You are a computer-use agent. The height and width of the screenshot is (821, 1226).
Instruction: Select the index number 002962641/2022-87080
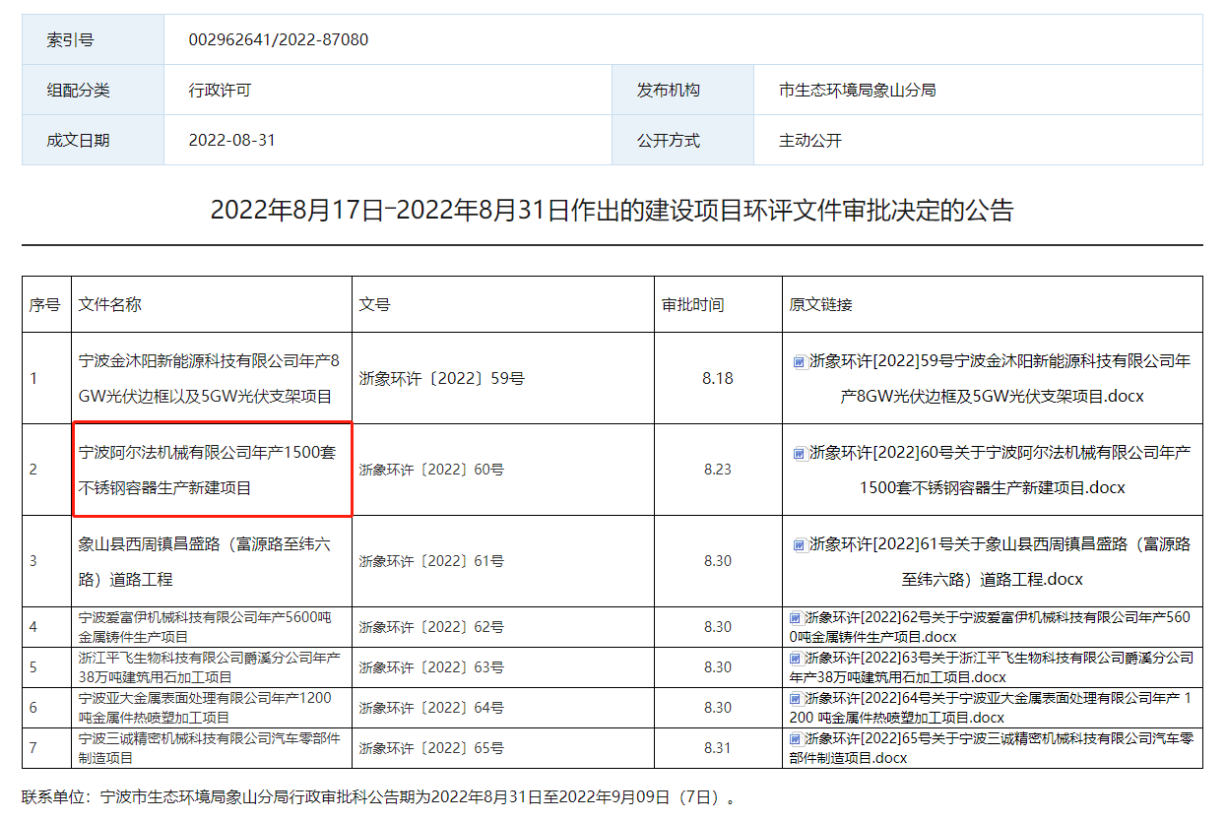click(x=279, y=39)
